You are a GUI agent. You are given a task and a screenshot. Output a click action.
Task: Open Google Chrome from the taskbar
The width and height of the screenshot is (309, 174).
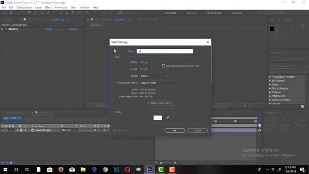coord(105,170)
